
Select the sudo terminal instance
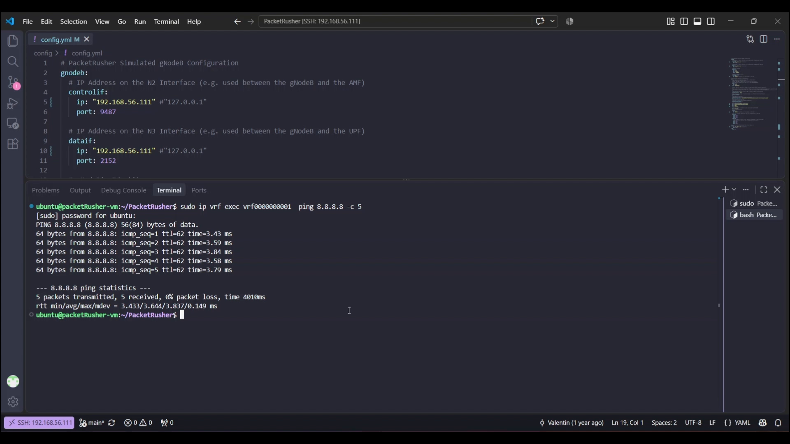754,204
